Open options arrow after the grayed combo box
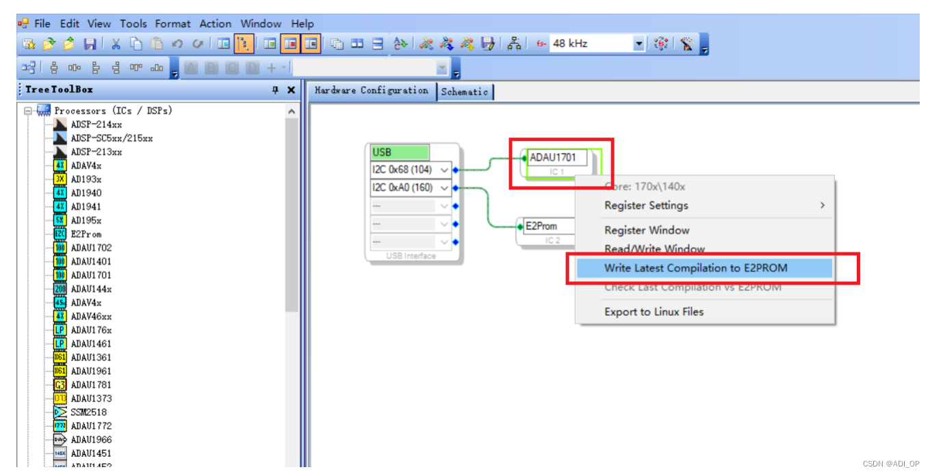The image size is (930, 474). pyautogui.click(x=456, y=68)
